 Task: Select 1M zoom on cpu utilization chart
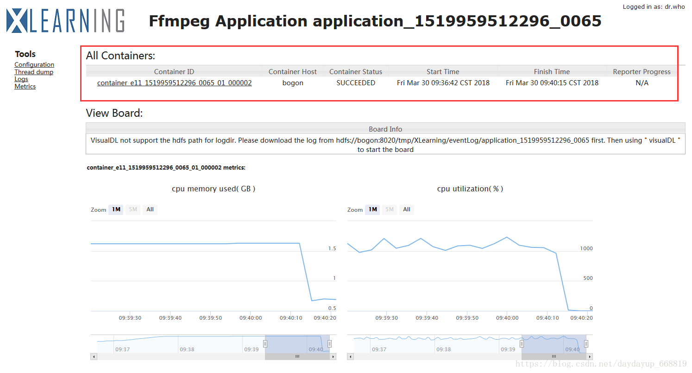[372, 209]
